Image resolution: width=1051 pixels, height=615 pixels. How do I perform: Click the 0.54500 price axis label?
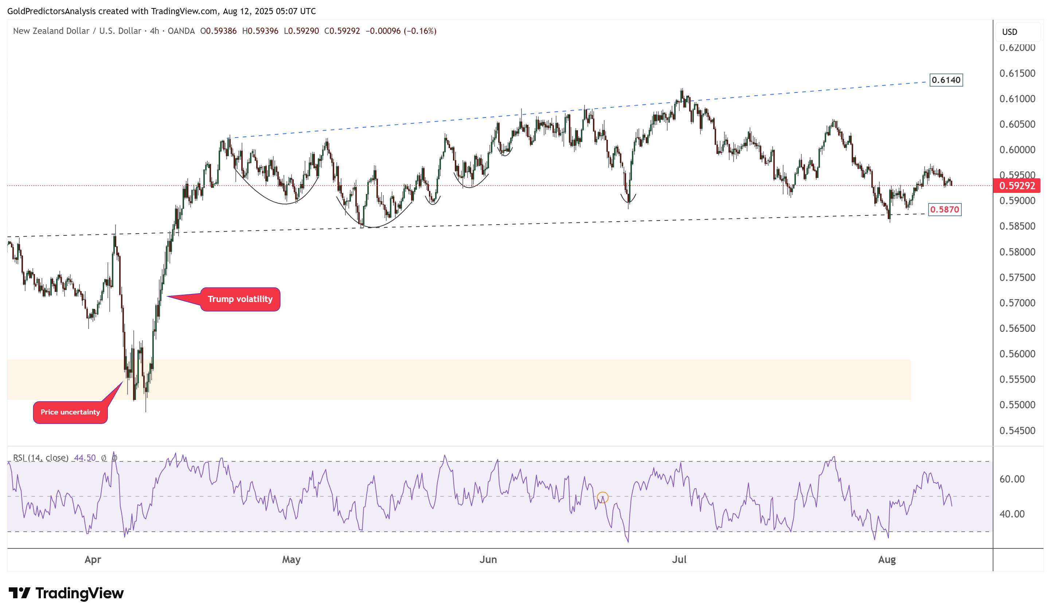pos(1017,431)
